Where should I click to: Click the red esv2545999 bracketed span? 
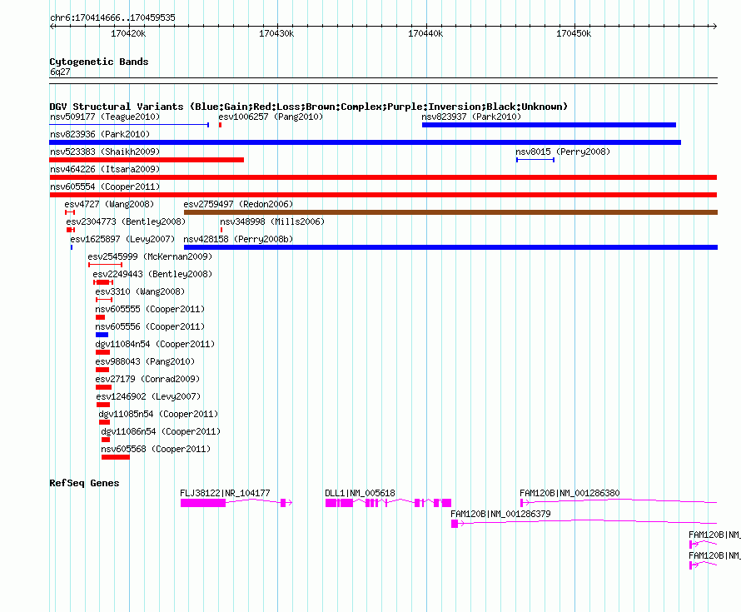tap(105, 265)
